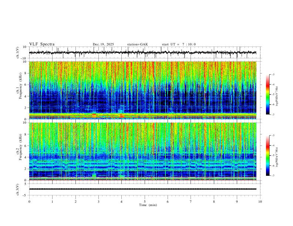This screenshot has height=226, width=293.
Task: Click the '8' tick on the time axis
Action: click(214, 202)
